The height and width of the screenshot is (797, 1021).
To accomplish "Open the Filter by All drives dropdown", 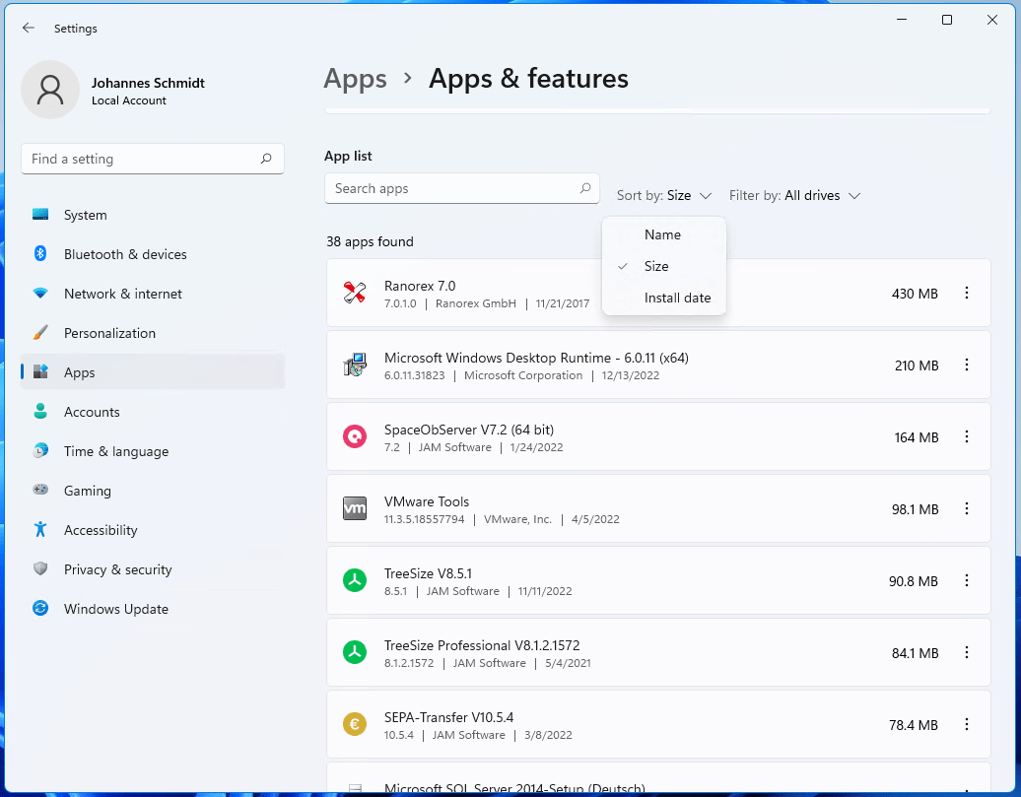I will 794,196.
